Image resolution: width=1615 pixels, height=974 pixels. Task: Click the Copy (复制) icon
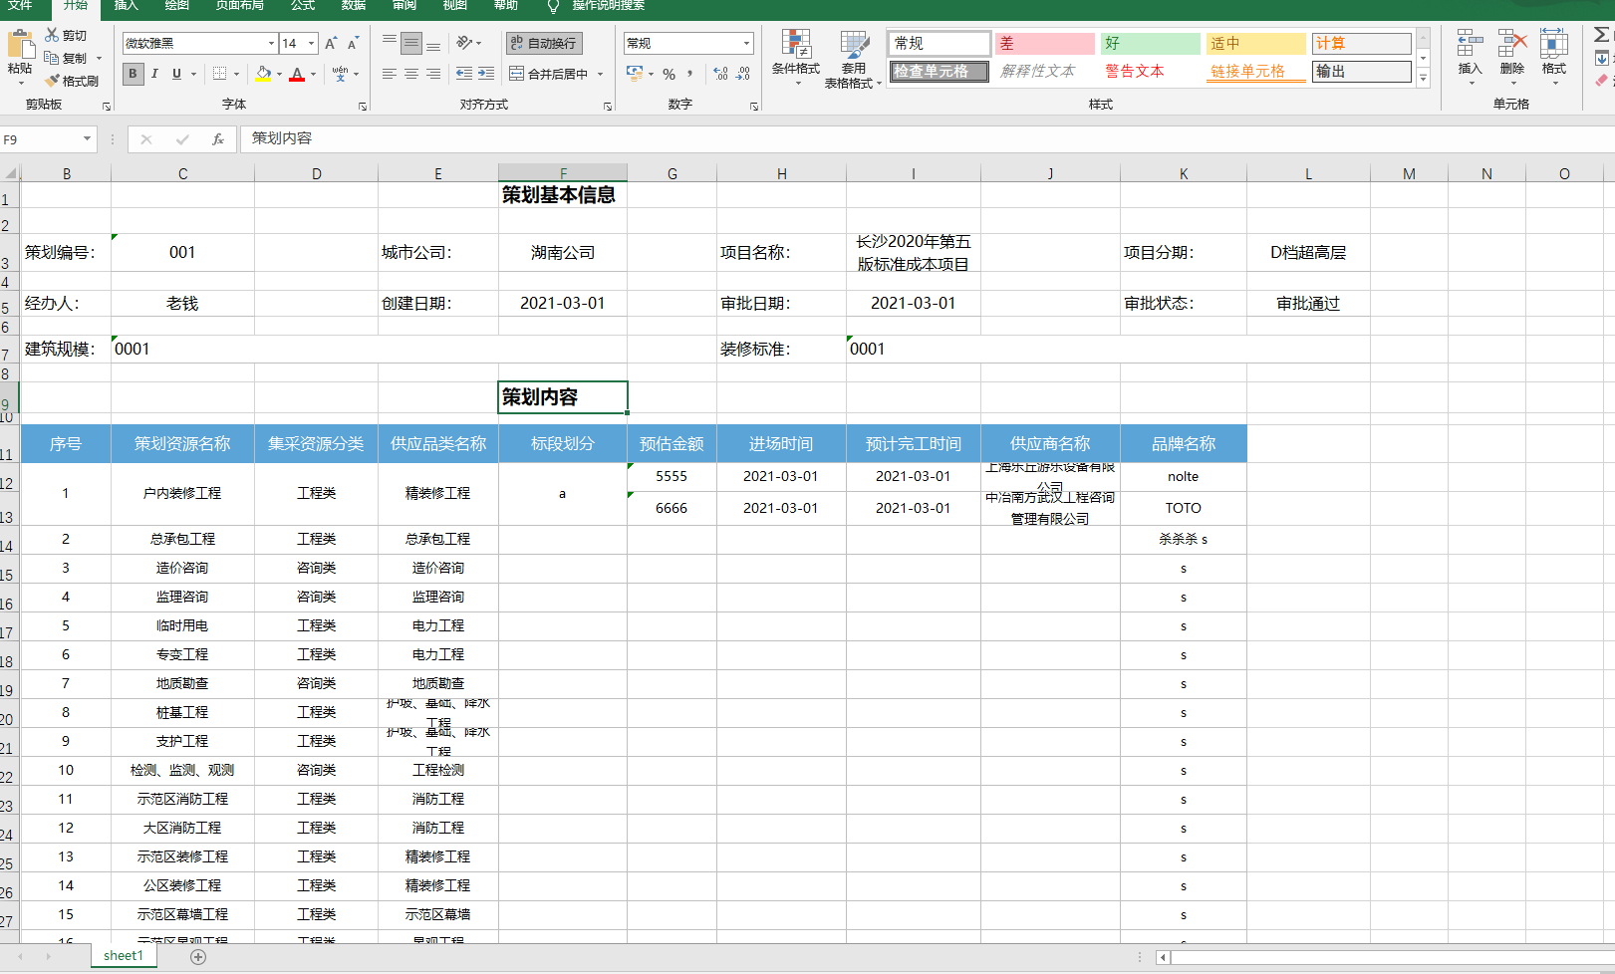point(52,58)
